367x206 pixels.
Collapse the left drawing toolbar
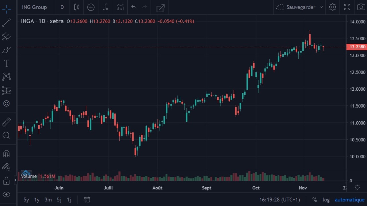click(x=15, y=180)
